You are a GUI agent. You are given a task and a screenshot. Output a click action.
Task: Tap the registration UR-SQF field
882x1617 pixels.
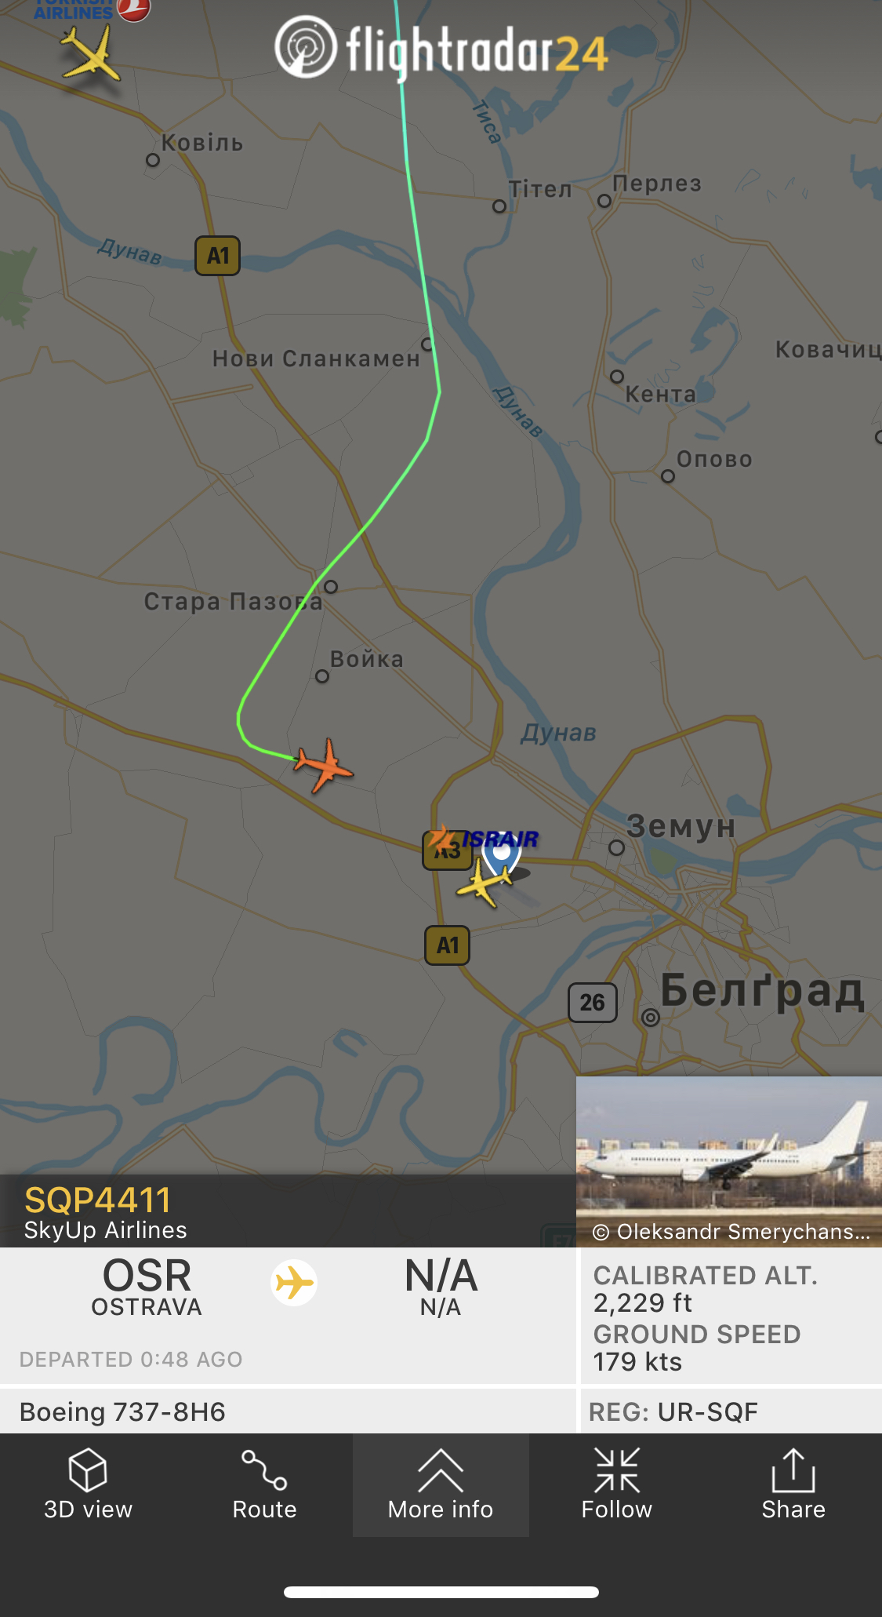click(673, 1412)
